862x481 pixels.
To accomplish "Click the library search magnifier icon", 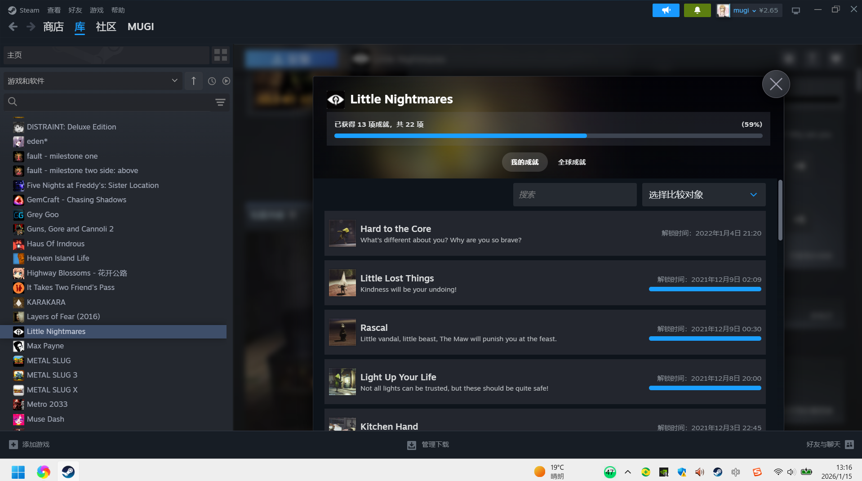I will [13, 102].
